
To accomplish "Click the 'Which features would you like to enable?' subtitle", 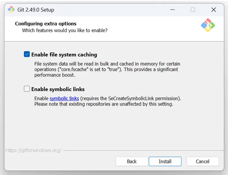I will point(64,31).
